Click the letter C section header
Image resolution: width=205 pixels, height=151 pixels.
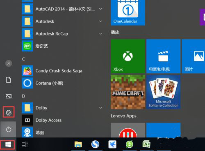[23, 59]
